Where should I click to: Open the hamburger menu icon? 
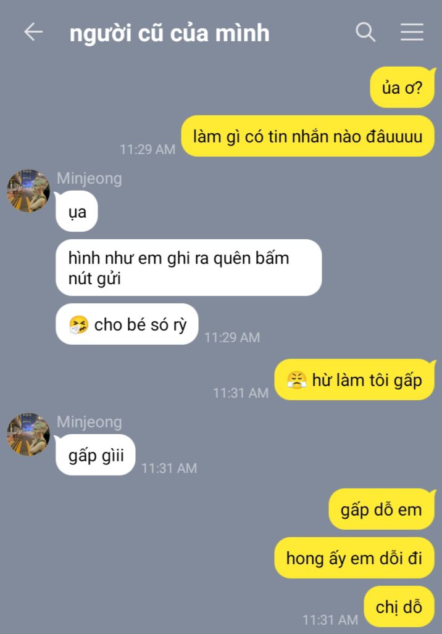(412, 32)
